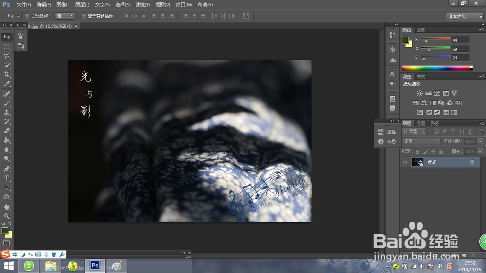Select the Spot Healing Brush tool
This screenshot has height=273, width=486.
click(6, 94)
